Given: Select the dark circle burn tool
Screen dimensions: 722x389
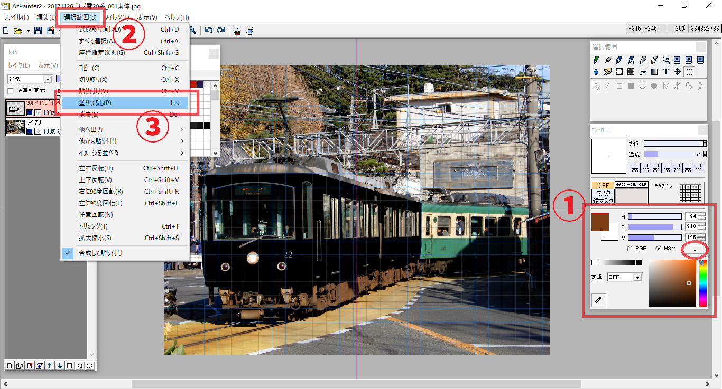Looking at the screenshot, I should [x=631, y=71].
